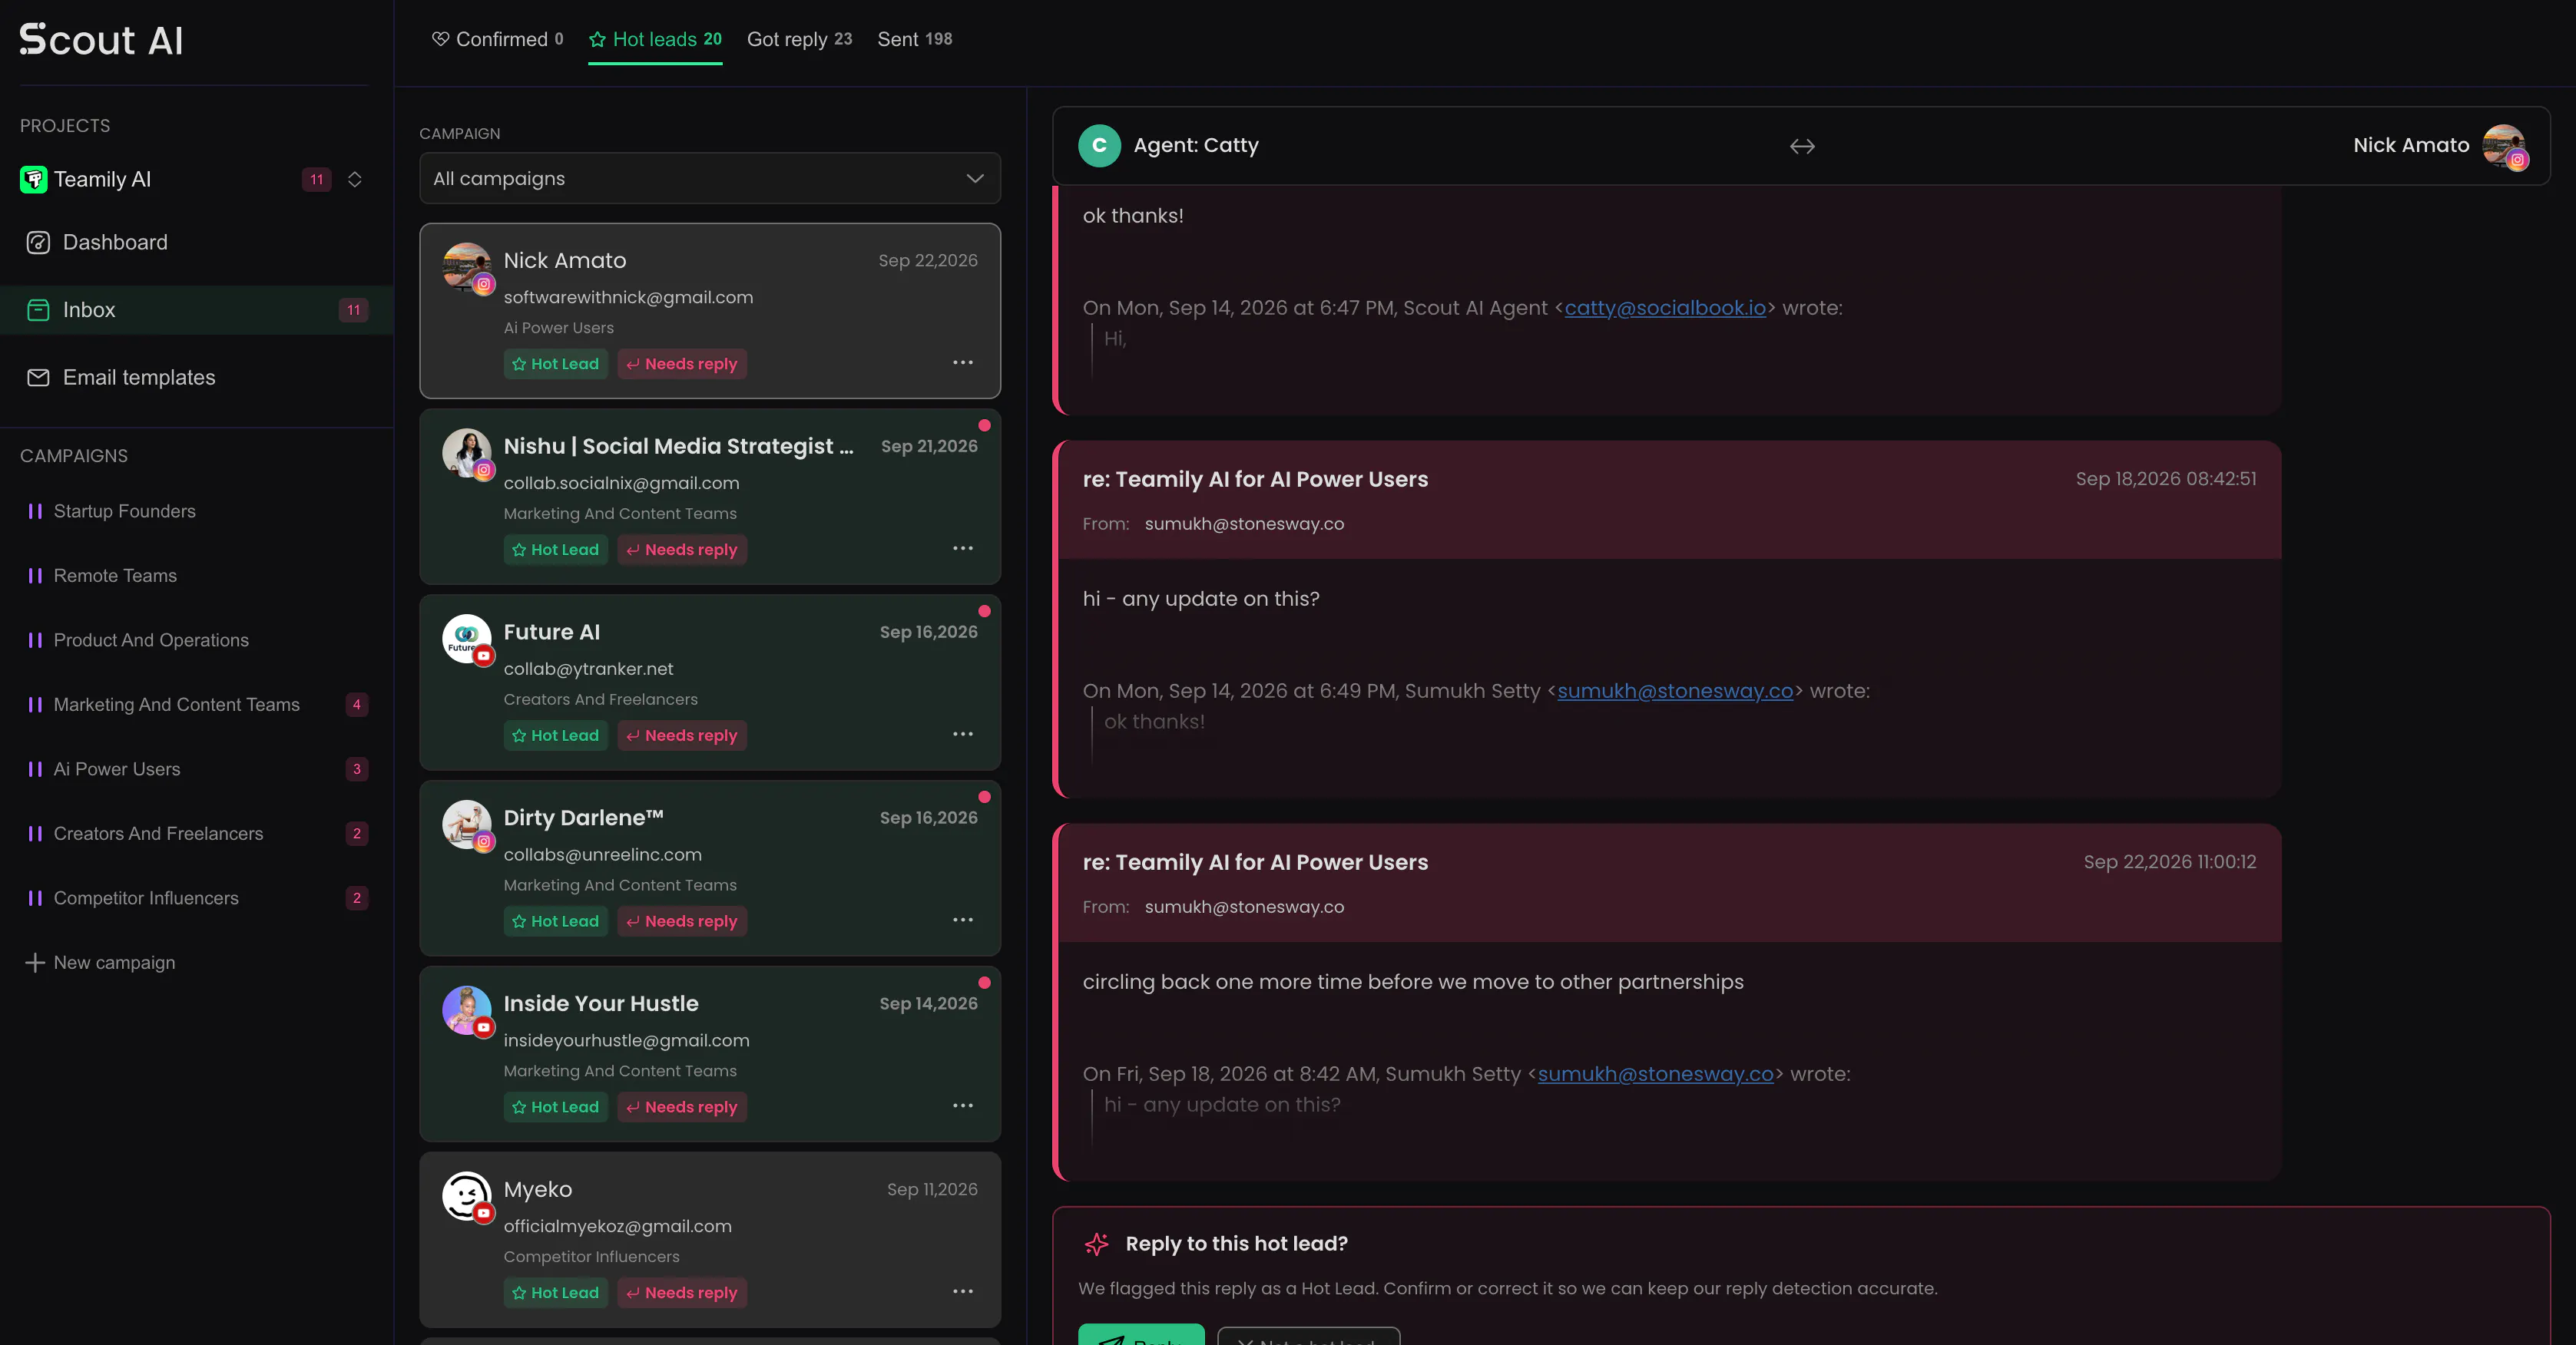
Task: Click Needs reply tag on Nishu card
Action: [x=682, y=550]
